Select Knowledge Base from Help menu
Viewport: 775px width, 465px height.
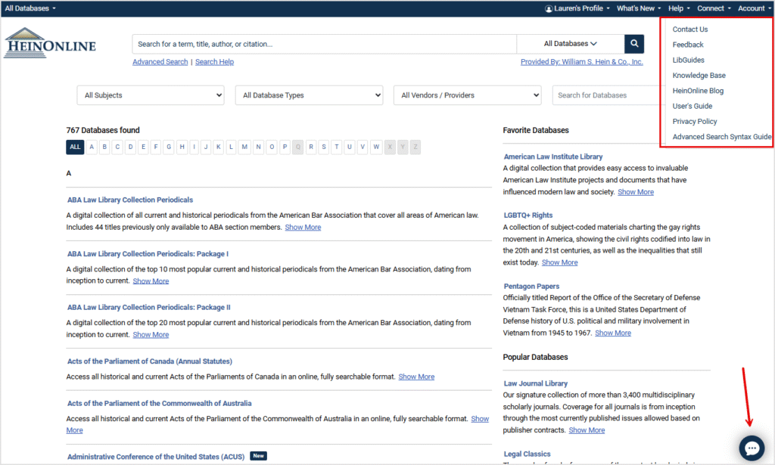coord(699,76)
